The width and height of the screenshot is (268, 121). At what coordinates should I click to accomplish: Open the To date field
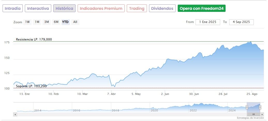[x=241, y=22]
